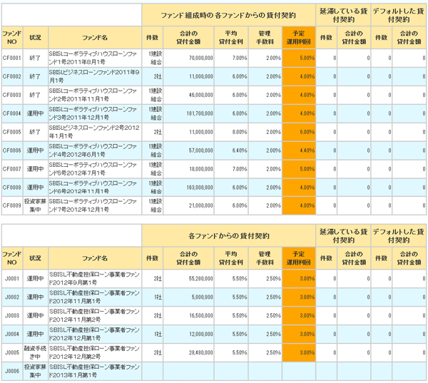The image size is (428, 383).
Task: Click loan amount 181,700,000
Action: pos(200,113)
